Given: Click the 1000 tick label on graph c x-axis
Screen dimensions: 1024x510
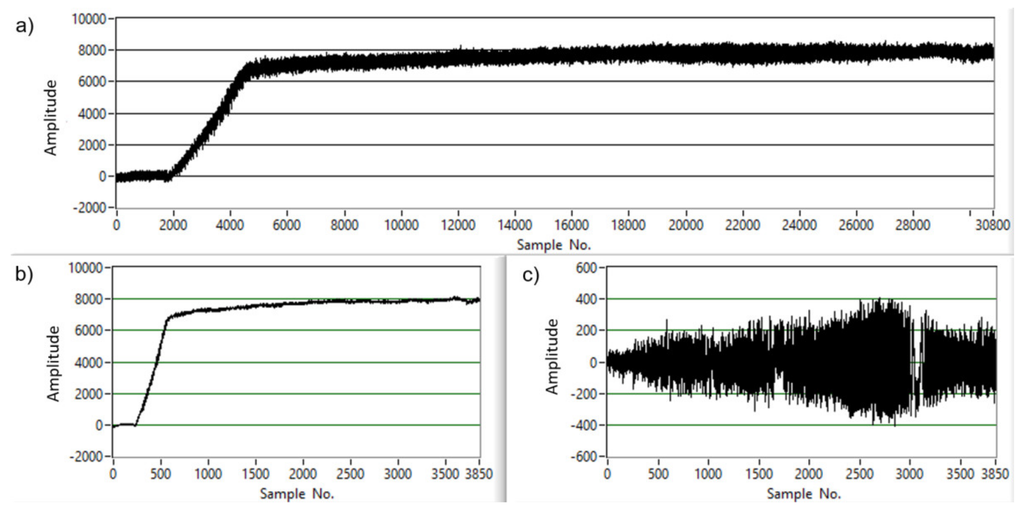Looking at the screenshot, I should point(708,474).
